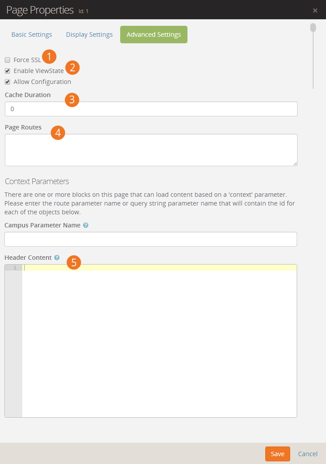Screen dimensions: 326x464
Task: Focus the Campus Parameter Name field
Action: [x=151, y=239]
